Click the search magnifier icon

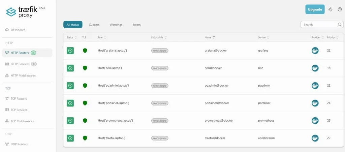coord(340,25)
